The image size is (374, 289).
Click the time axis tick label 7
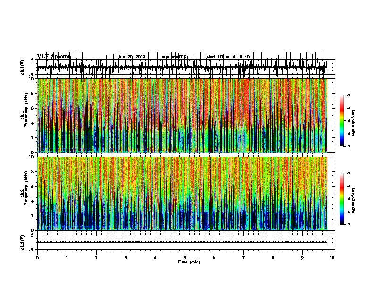(244, 258)
